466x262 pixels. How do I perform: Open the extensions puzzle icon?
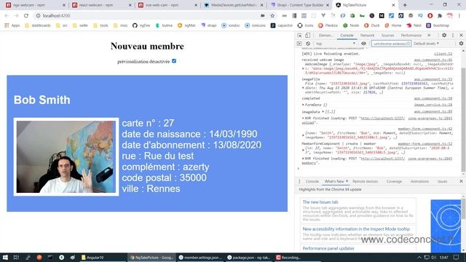coord(440,16)
